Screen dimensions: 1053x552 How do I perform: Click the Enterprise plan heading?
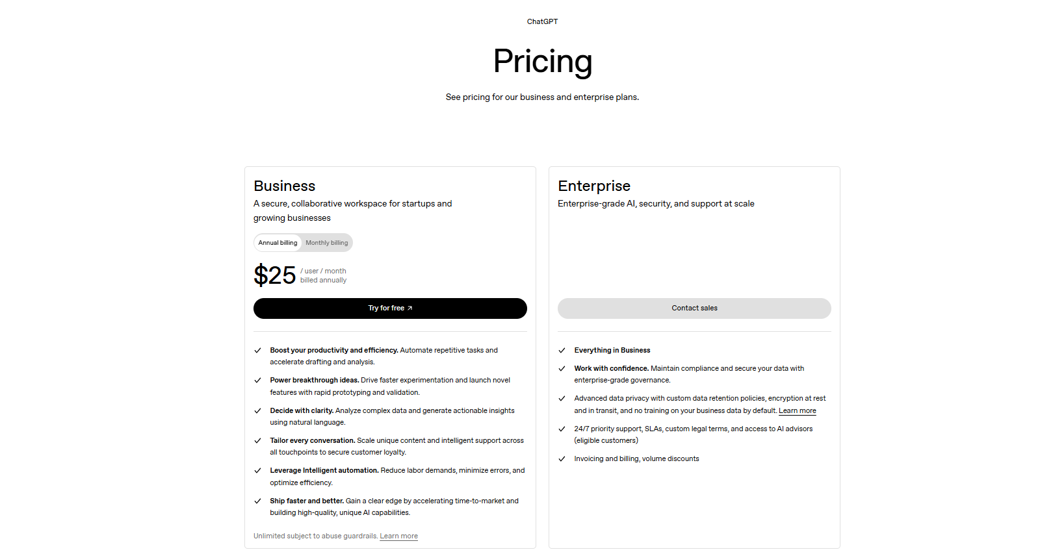pyautogui.click(x=594, y=186)
